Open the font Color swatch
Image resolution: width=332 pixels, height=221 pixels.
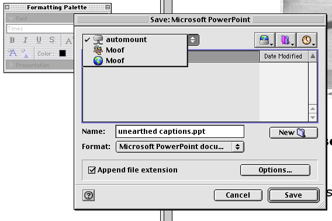tap(63, 53)
